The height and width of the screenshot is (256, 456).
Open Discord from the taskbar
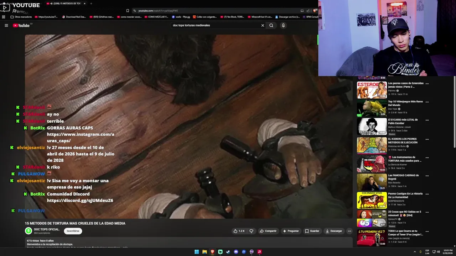pos(236,252)
